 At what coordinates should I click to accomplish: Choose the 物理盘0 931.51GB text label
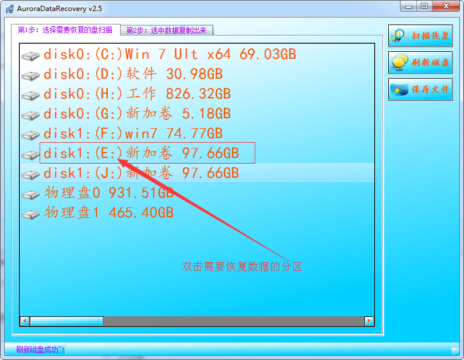tap(109, 193)
